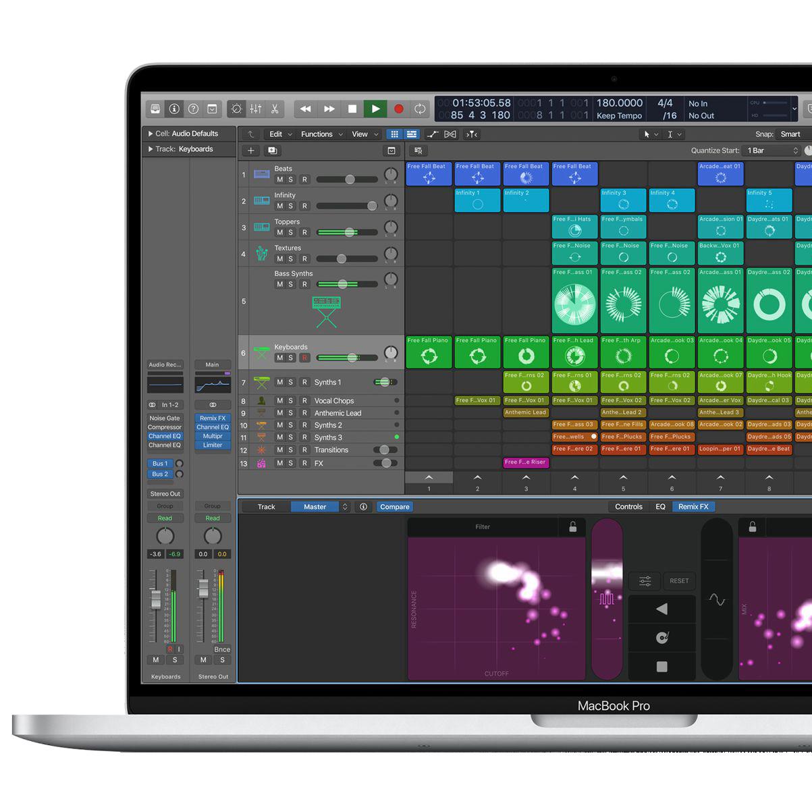Click the Remix FX stop square button
812x793 pixels.
click(661, 667)
